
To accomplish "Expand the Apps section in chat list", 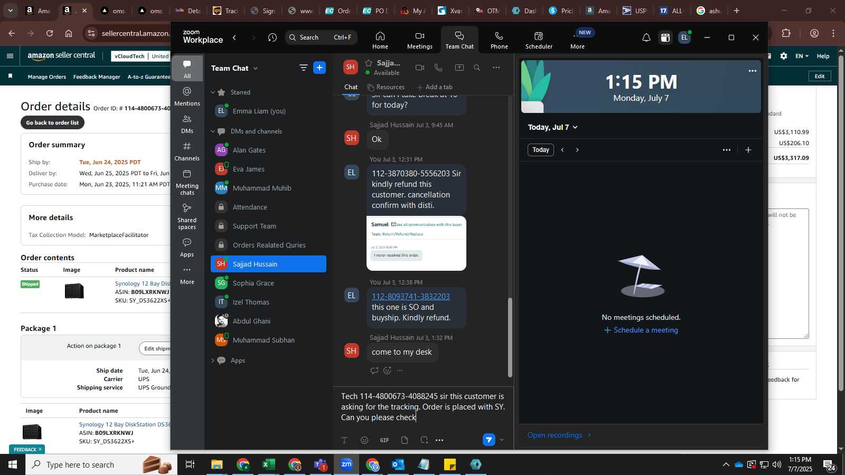I will click(x=213, y=360).
